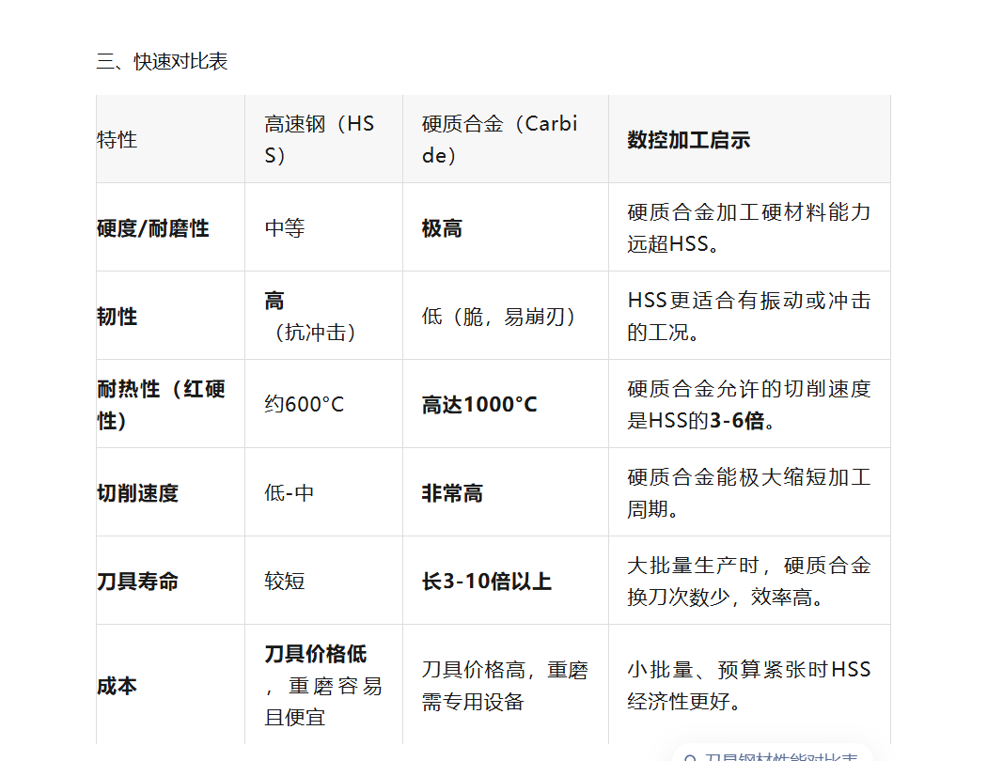Click the 高达1000°C cell
The width and height of the screenshot is (987, 761).
pyautogui.click(x=479, y=404)
